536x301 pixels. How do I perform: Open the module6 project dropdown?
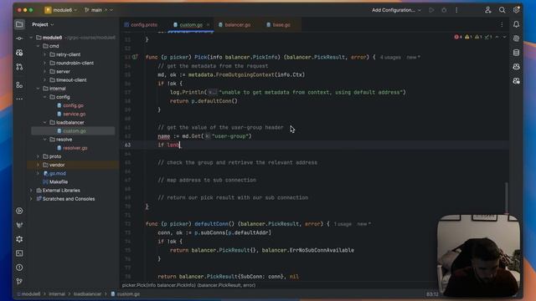(60, 10)
